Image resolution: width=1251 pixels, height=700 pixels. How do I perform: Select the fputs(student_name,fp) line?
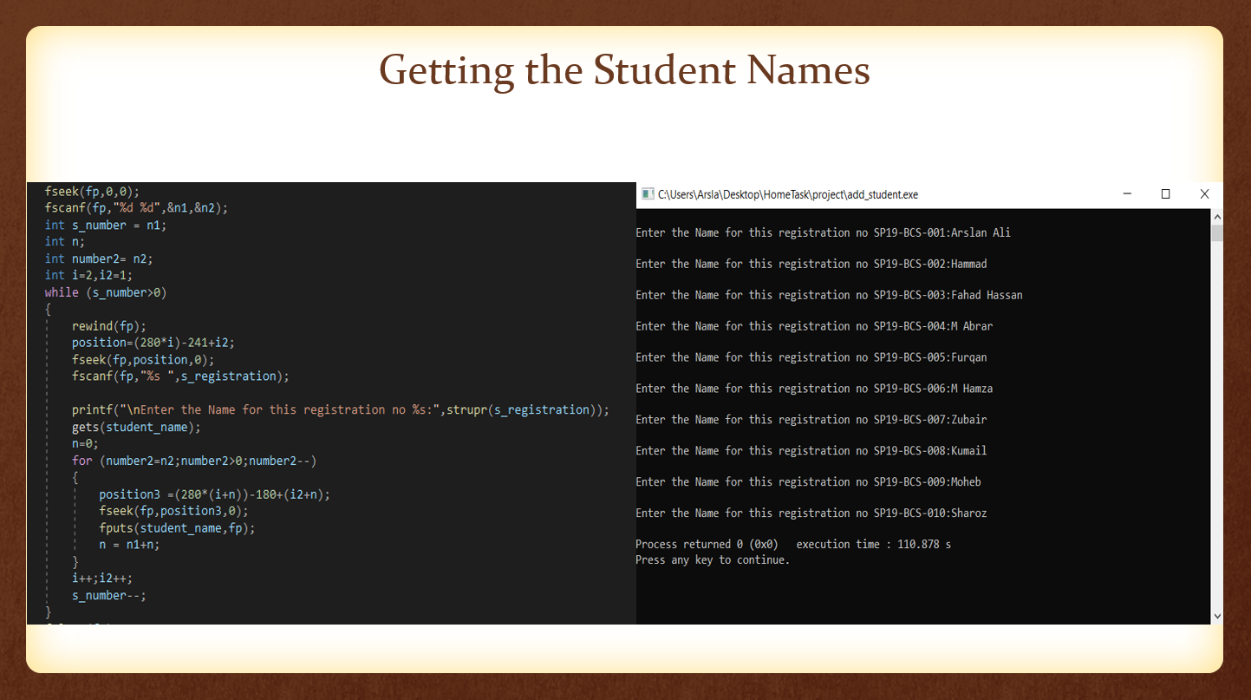tap(179, 527)
